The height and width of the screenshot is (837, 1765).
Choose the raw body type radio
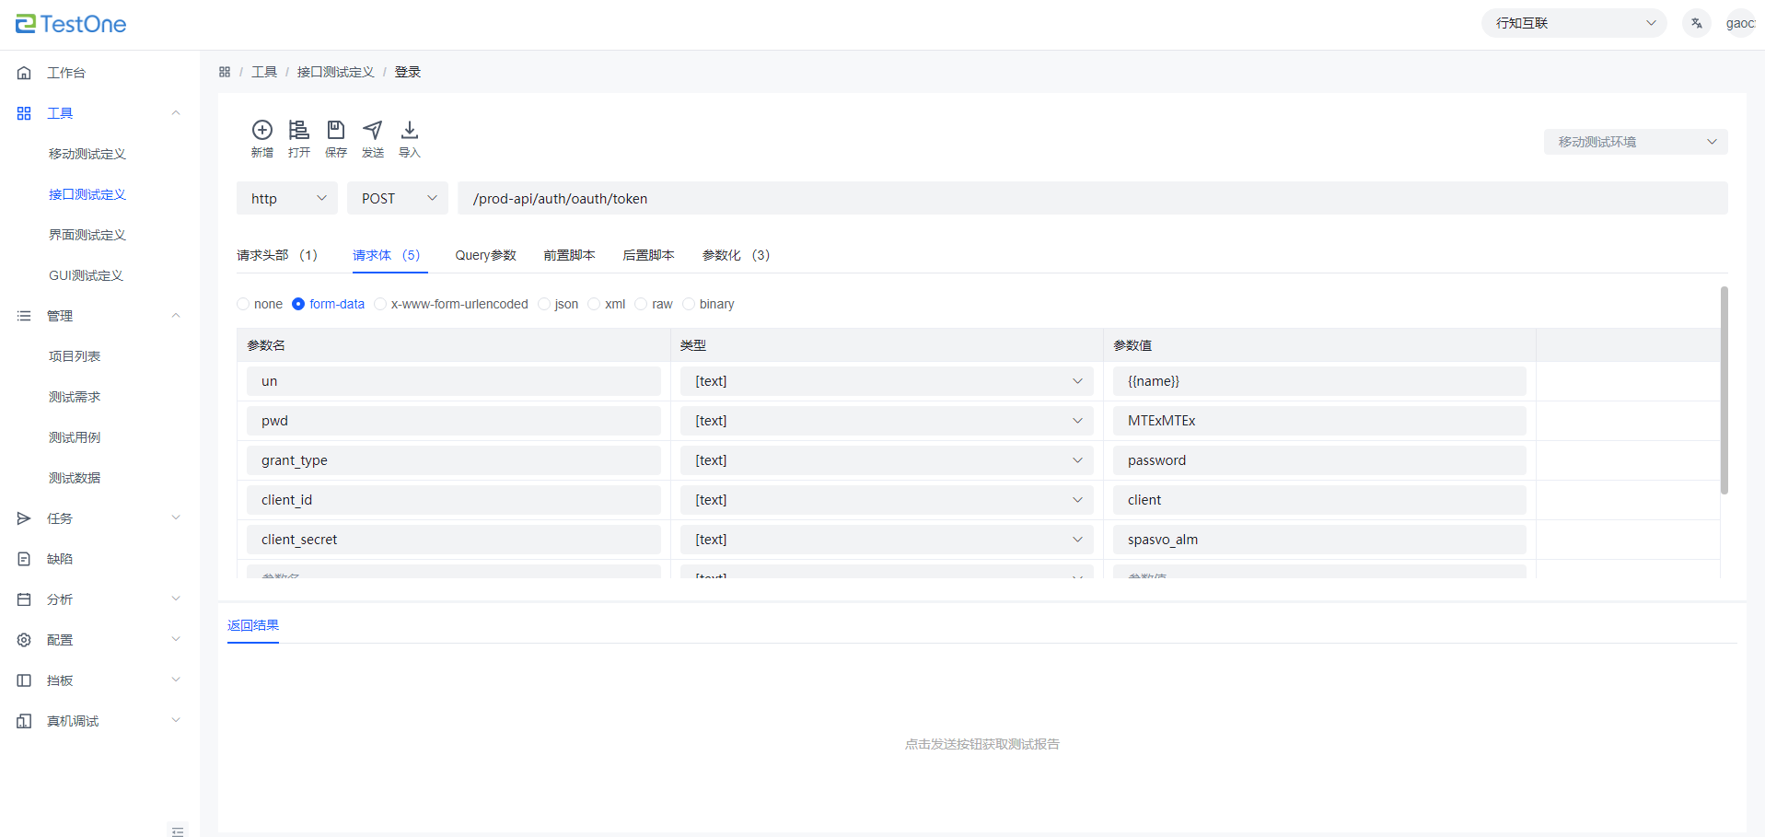tap(642, 304)
